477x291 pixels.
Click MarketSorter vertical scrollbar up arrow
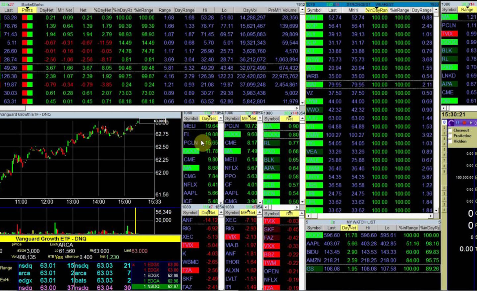302,10
